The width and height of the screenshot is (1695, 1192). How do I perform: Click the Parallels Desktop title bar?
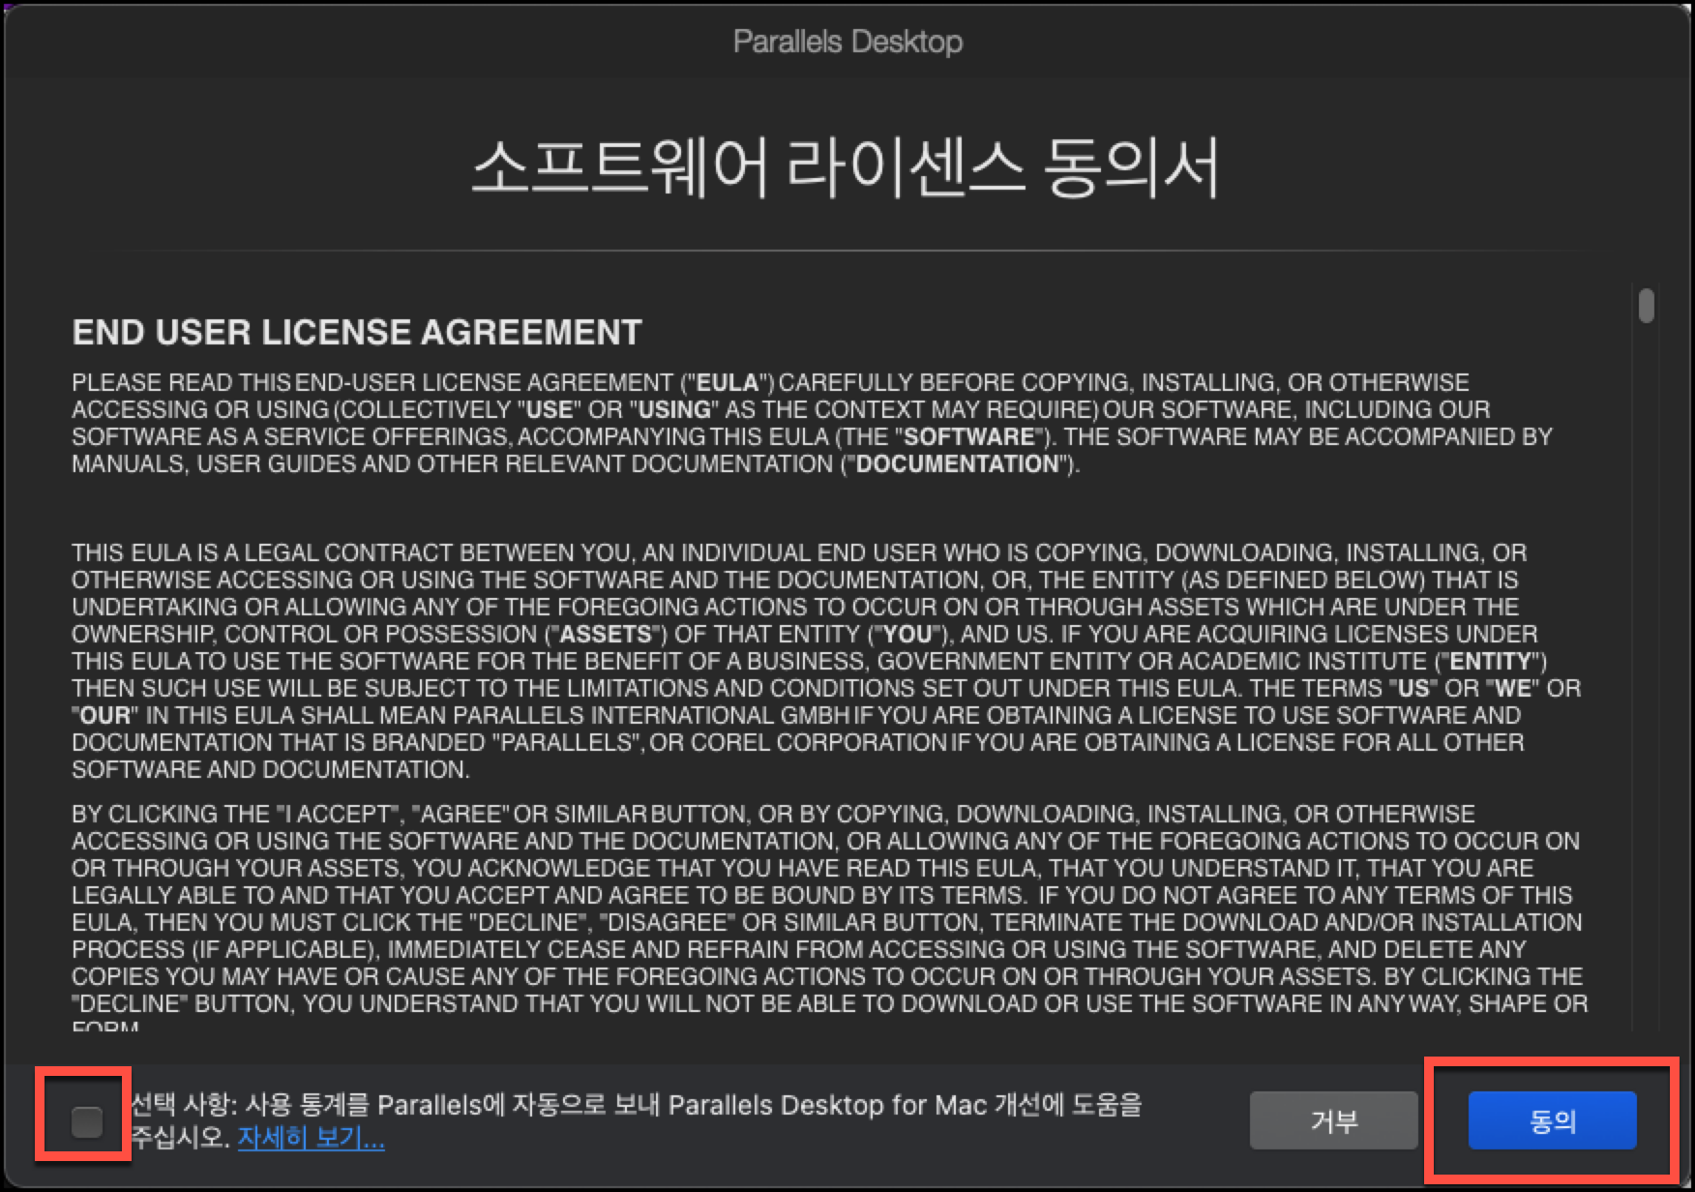pos(847,41)
